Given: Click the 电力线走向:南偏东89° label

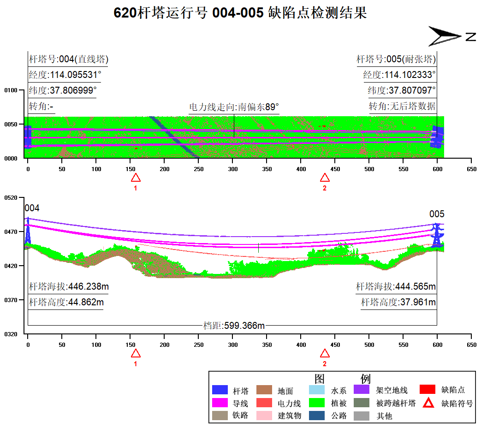Looking at the screenshot, I should (x=234, y=107).
